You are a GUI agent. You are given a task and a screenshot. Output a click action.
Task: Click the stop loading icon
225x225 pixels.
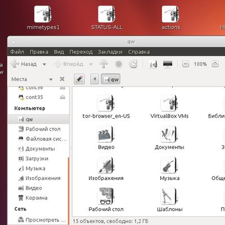pos(119,64)
